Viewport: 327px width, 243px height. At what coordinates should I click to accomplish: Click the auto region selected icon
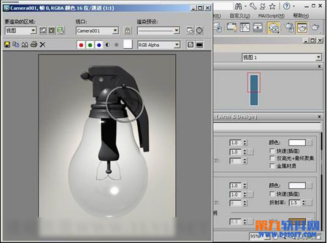point(52,31)
